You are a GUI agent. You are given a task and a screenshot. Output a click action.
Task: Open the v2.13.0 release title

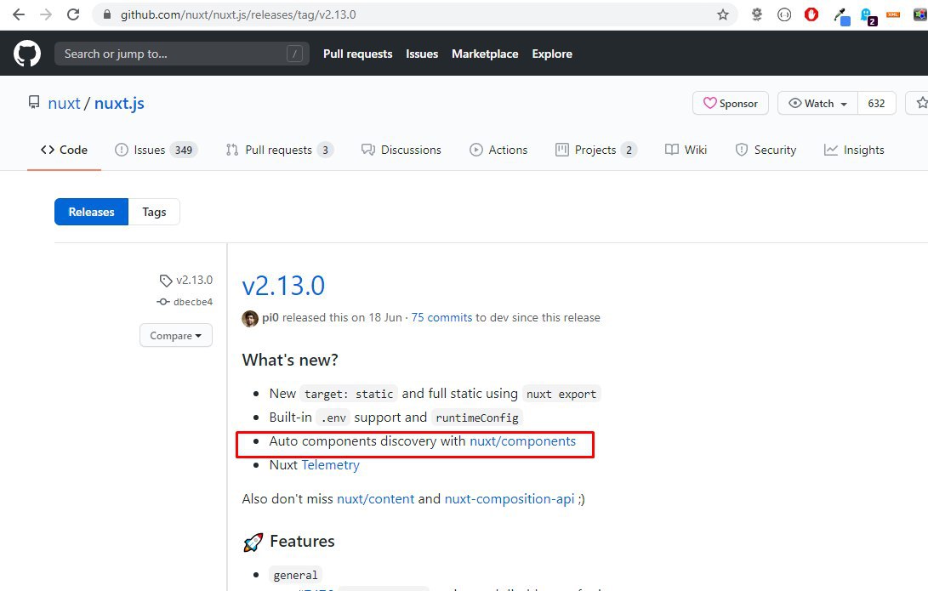[x=283, y=286]
